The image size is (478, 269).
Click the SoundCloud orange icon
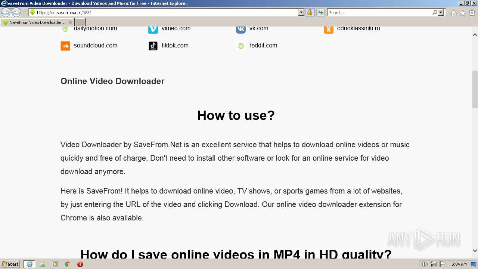pos(65,46)
